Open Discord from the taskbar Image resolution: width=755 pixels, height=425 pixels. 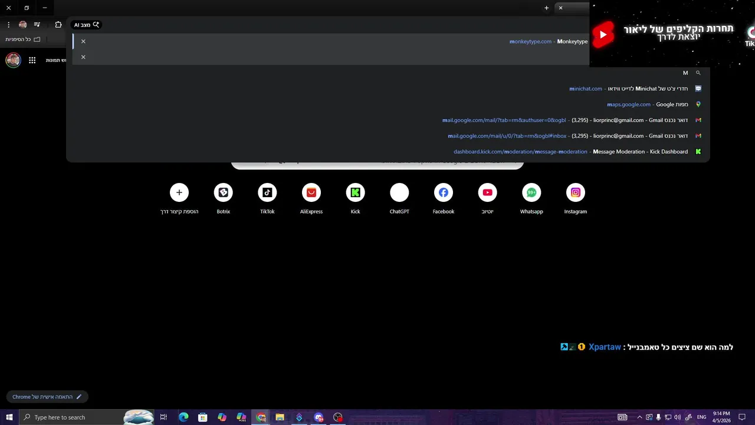319,417
